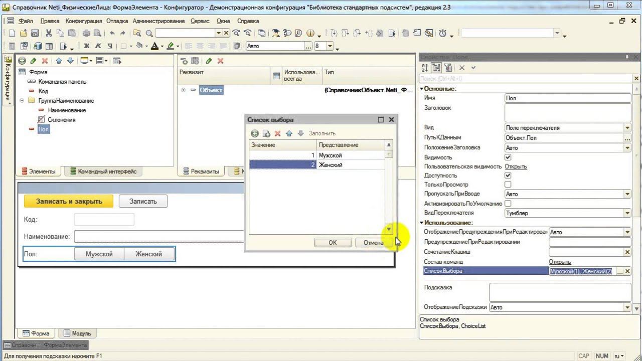This screenshot has width=642, height=361.
Task: Open the ВидПереключателя dropdown (Тумблер)
Action: click(627, 213)
